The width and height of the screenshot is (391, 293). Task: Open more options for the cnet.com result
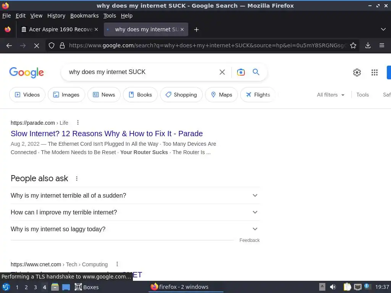click(117, 264)
